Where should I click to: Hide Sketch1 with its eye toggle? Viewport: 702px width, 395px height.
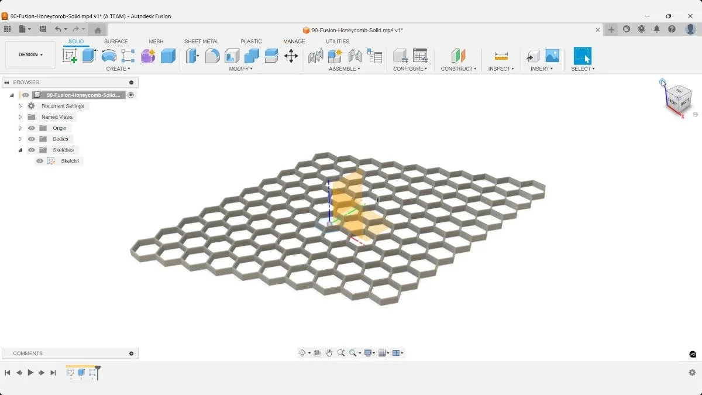tap(40, 161)
